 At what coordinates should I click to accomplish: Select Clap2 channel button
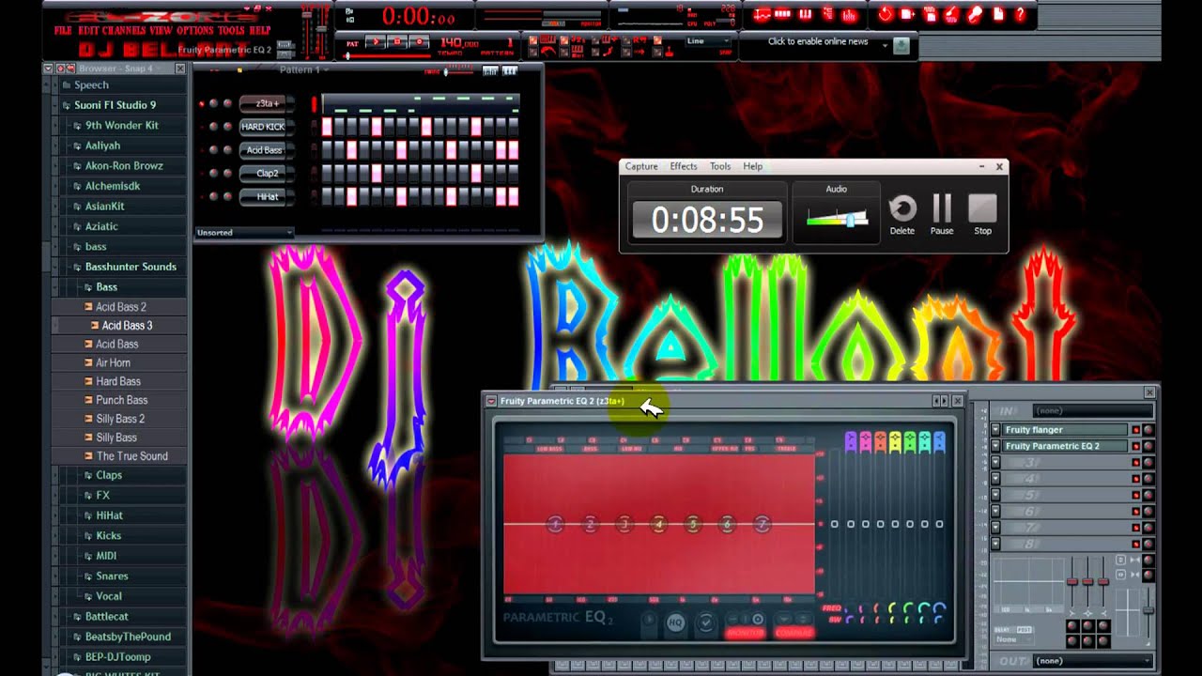[x=263, y=174]
